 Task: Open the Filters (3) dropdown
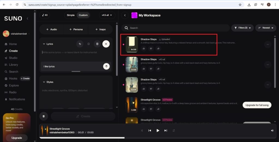click(242, 28)
